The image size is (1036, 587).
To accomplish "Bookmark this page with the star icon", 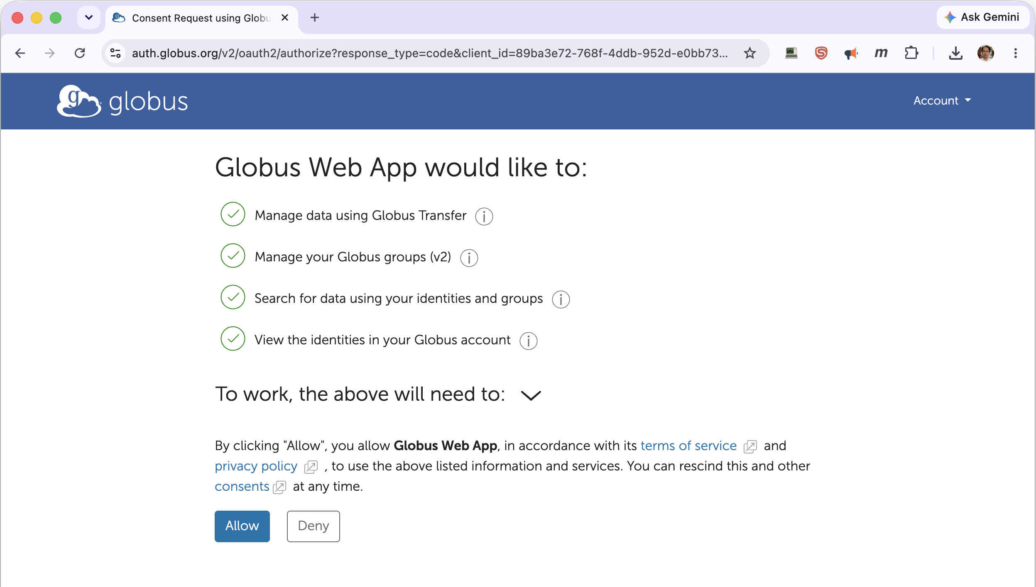I will [x=749, y=53].
